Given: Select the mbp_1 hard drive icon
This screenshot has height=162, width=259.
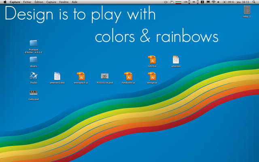Looking at the screenshot, I should pyautogui.click(x=247, y=10).
